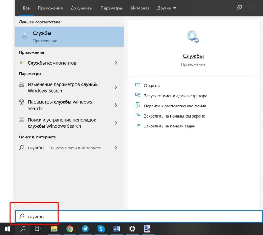Click Открыть to open Службы
This screenshot has height=235, width=263.
[152, 86]
